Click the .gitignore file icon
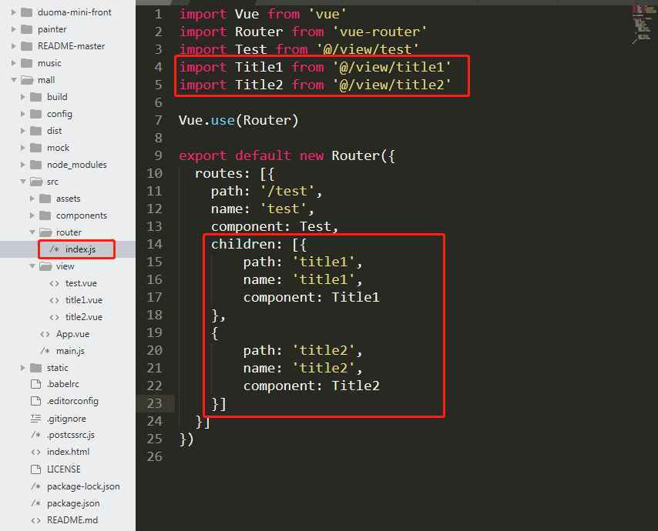The image size is (658, 531). point(35,418)
